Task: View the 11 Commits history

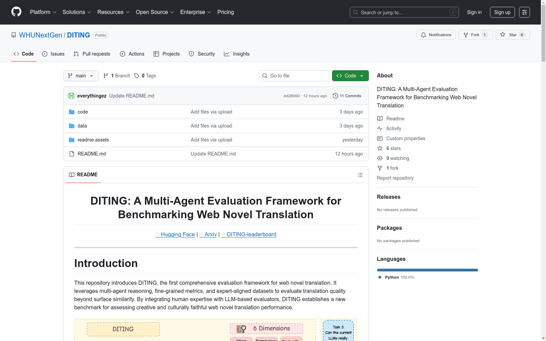Action: point(347,96)
